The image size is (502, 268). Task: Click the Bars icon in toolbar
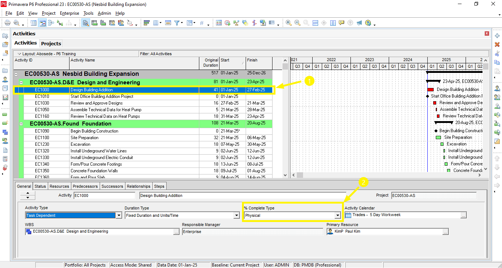[146, 23]
